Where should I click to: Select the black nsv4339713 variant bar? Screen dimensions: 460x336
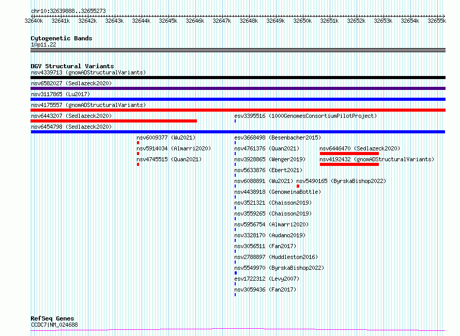click(x=238, y=78)
